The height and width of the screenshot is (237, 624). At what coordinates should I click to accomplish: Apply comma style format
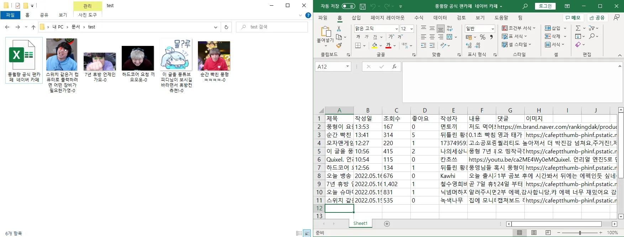[491, 37]
